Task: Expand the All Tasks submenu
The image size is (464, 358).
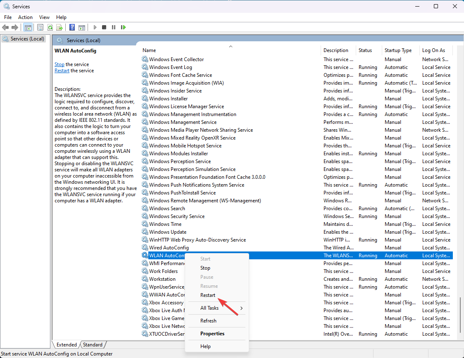Action: coord(209,307)
